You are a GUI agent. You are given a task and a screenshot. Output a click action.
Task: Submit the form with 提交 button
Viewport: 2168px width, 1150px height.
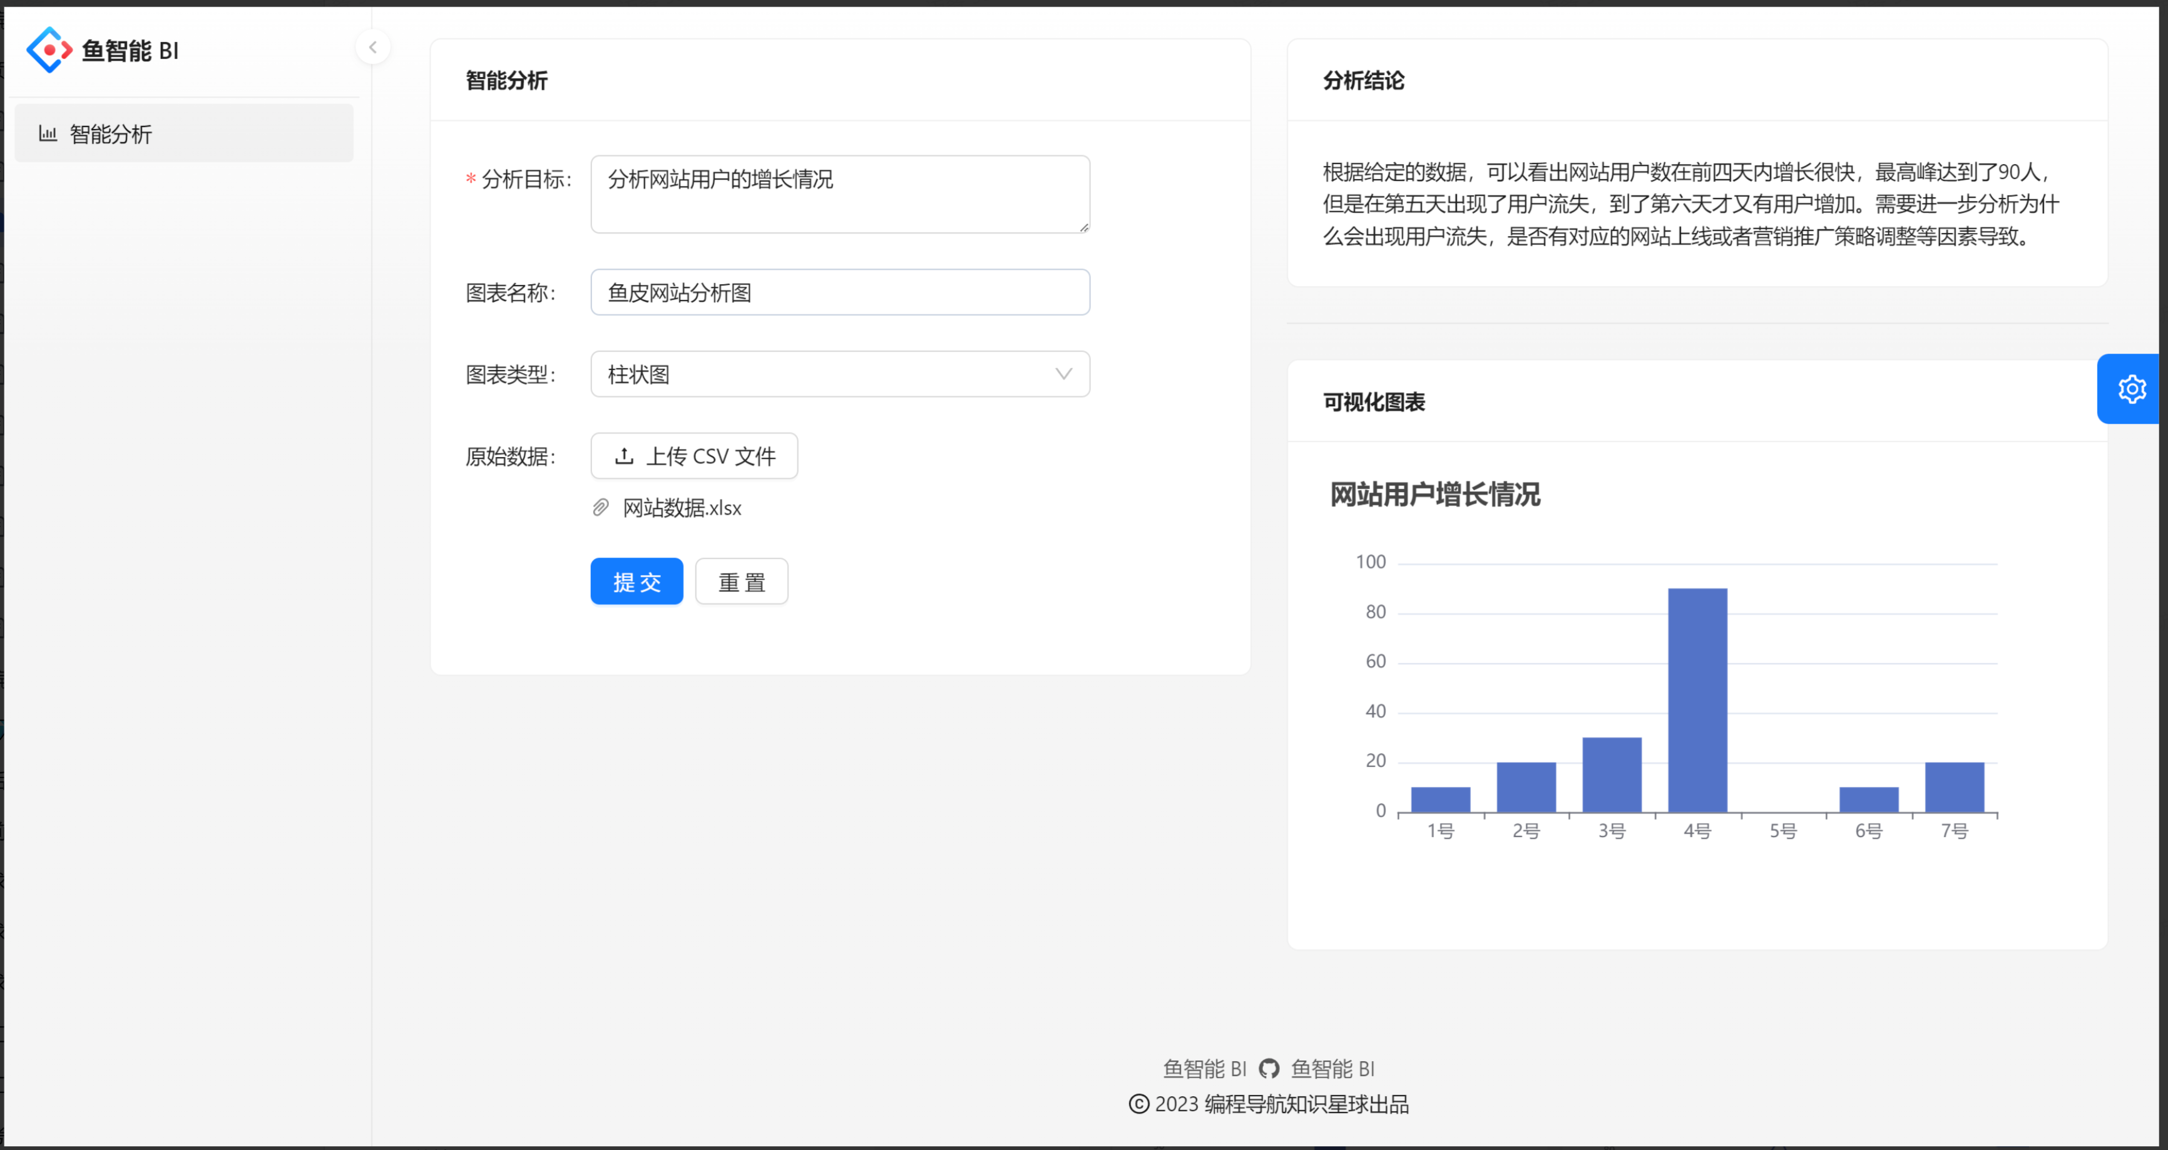click(637, 581)
